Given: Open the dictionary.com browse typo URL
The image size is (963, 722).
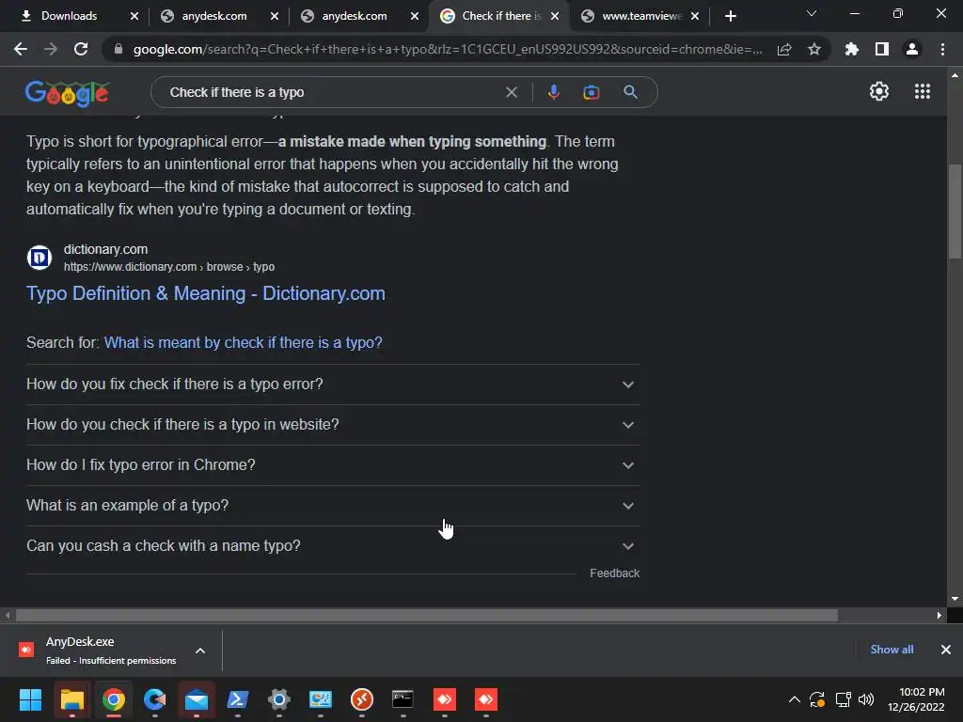Looking at the screenshot, I should (x=169, y=267).
